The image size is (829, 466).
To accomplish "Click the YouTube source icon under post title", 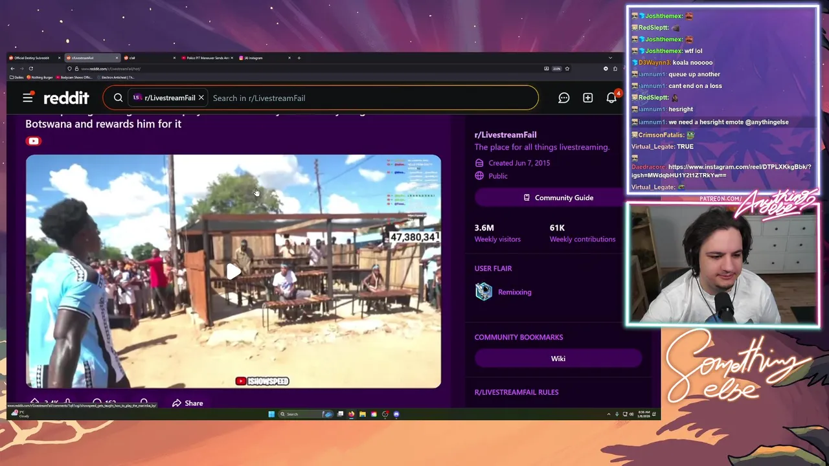I will (x=34, y=141).
